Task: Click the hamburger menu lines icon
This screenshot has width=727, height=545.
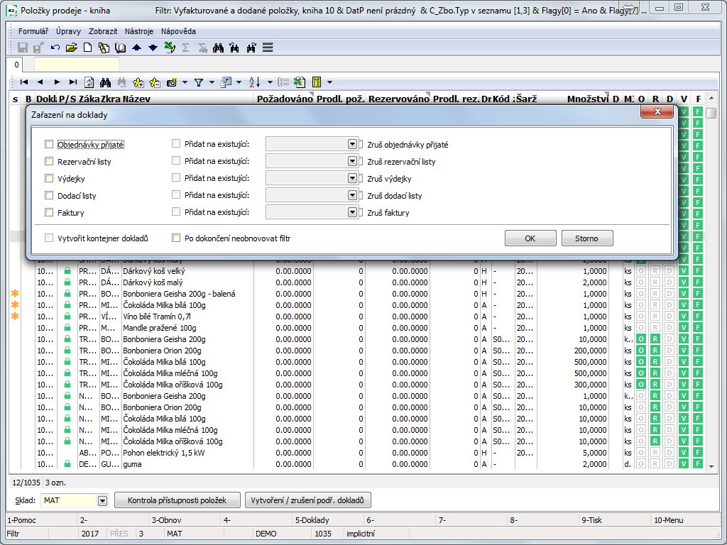Action: click(268, 48)
